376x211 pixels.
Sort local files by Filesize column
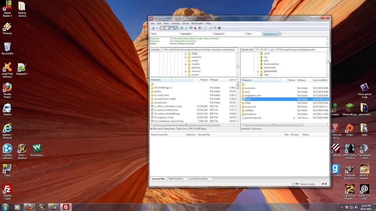[204, 80]
